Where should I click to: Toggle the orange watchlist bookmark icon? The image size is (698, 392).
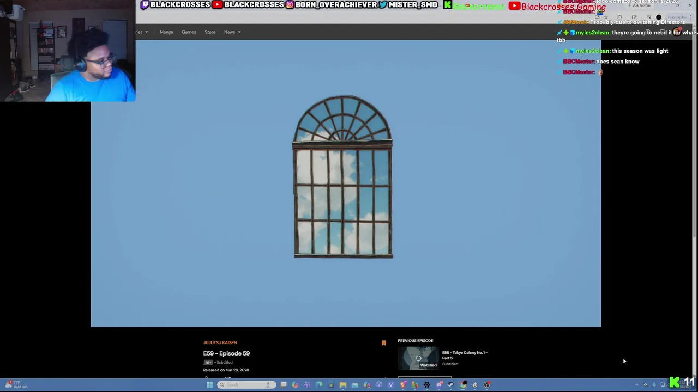click(383, 342)
